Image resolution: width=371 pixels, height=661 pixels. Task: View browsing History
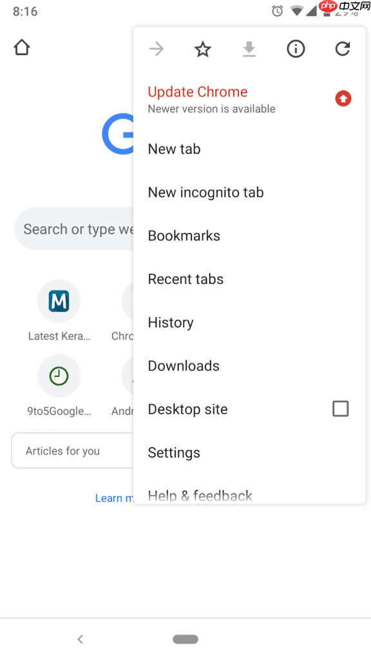[x=170, y=322]
